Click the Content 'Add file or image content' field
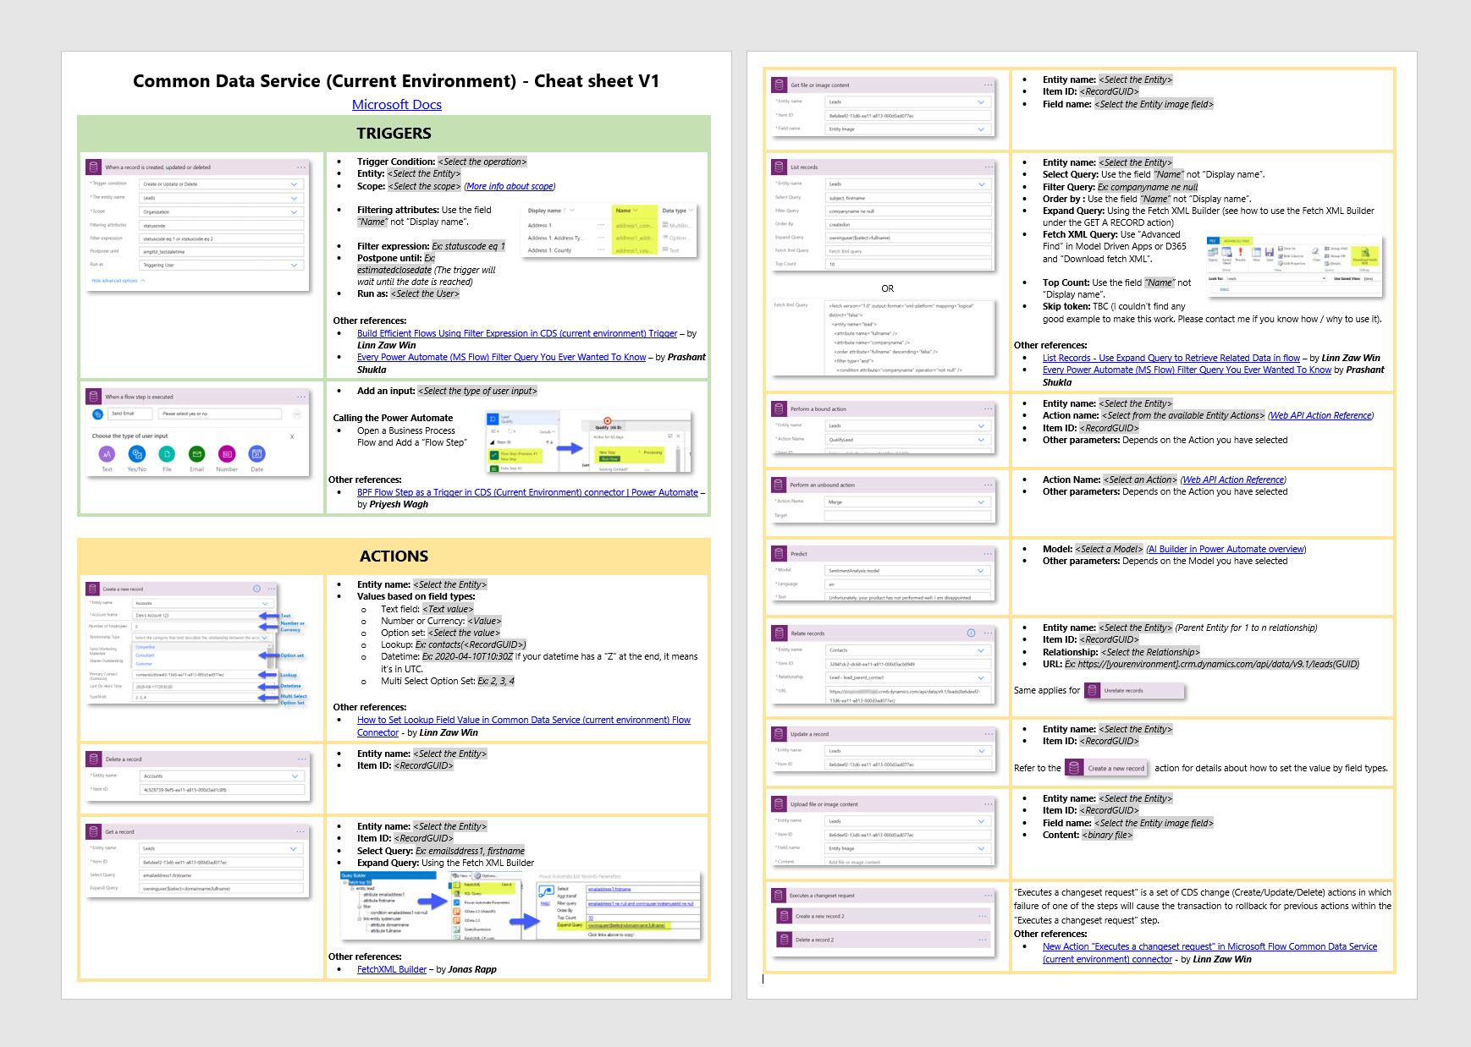Viewport: 1471px width, 1047px height. 907,862
